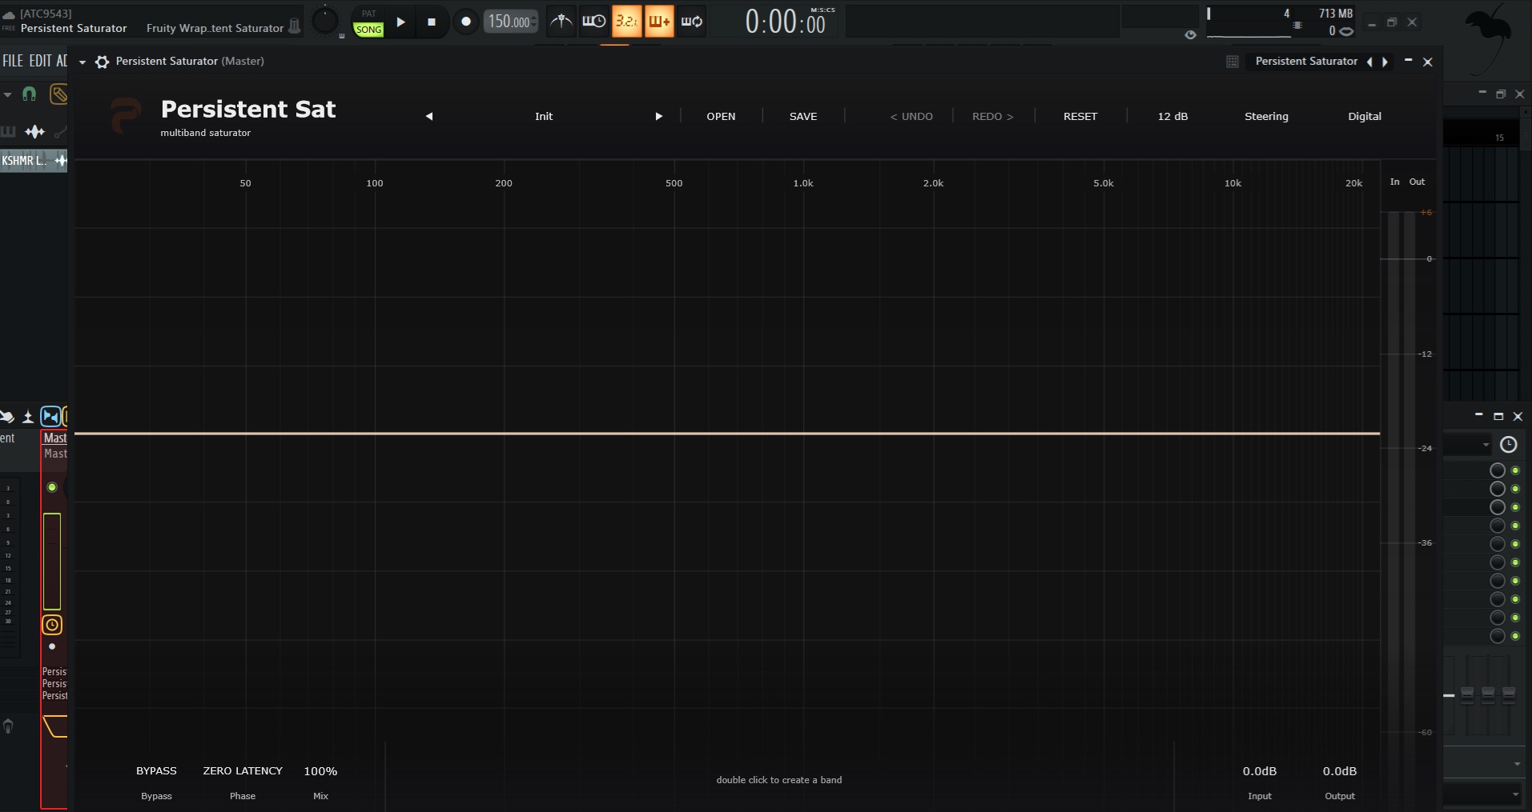Select the draw pencil tool icon
Image resolution: width=1532 pixels, height=812 pixels.
[58, 94]
